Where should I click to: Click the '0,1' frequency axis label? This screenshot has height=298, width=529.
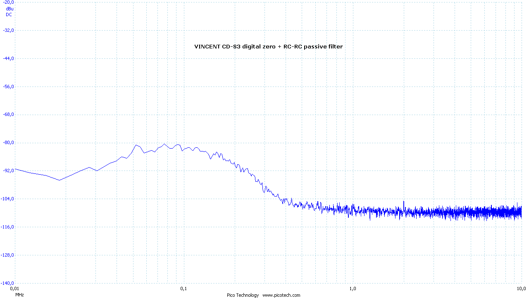point(183,288)
